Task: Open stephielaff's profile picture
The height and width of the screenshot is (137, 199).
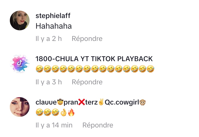Action: 20,20
